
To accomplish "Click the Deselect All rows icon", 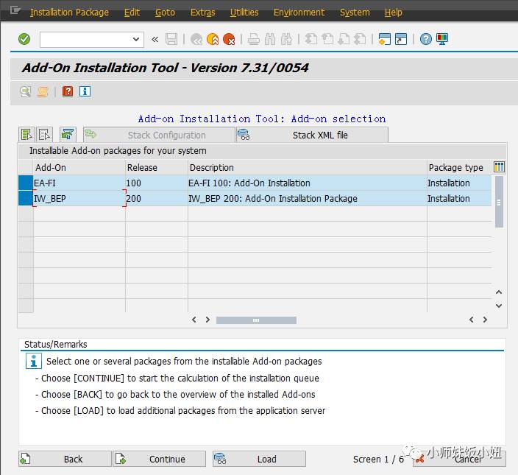I will click(x=45, y=135).
